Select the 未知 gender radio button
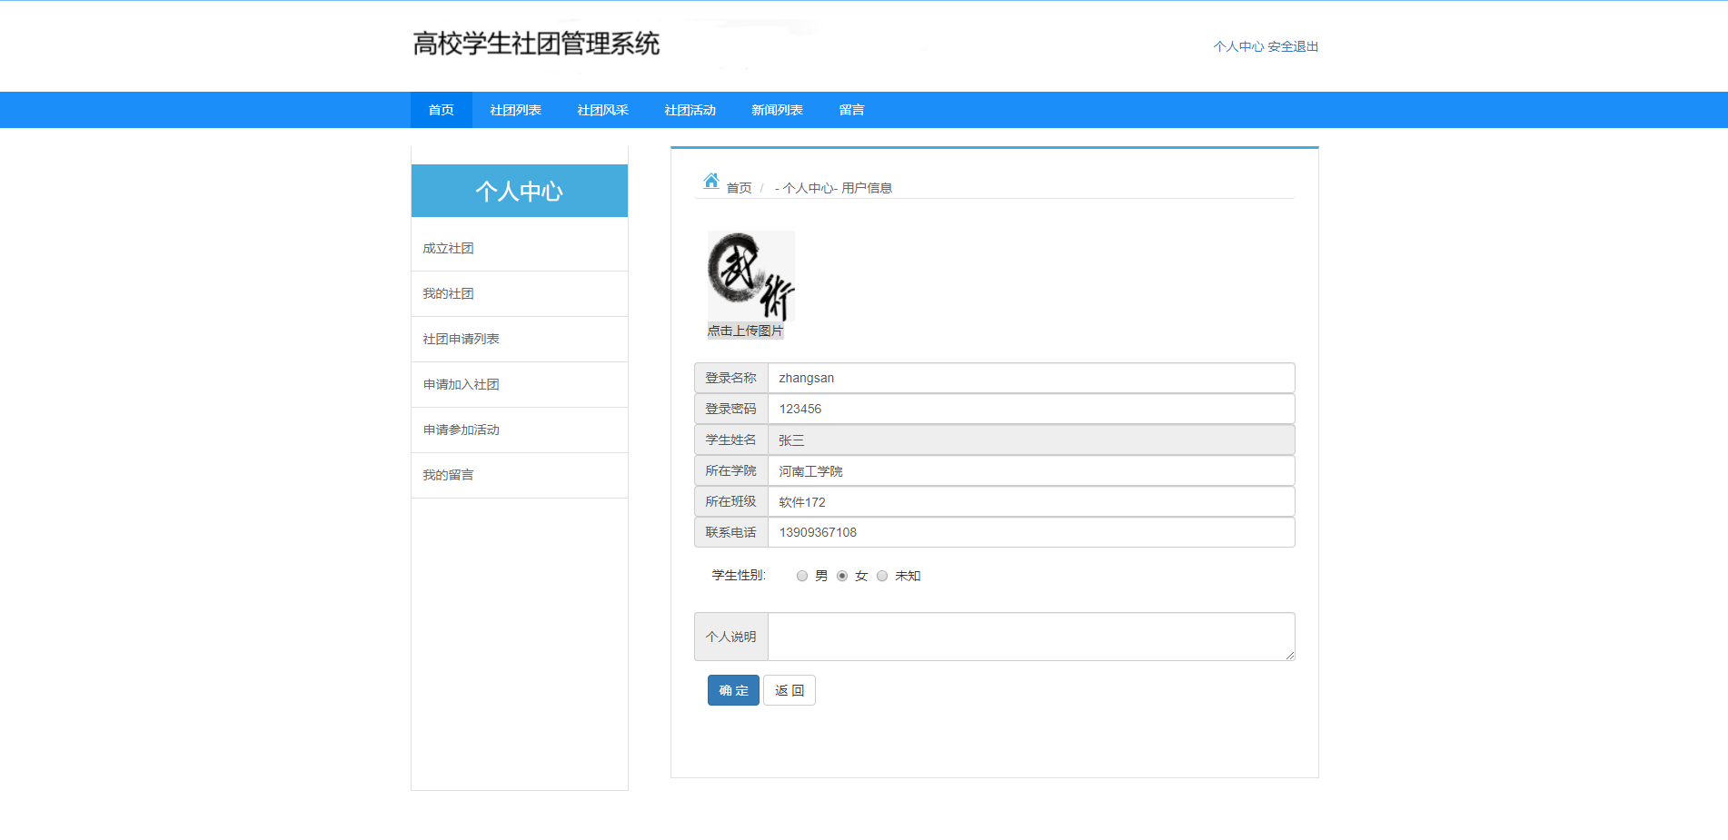The image size is (1728, 840). [x=882, y=575]
